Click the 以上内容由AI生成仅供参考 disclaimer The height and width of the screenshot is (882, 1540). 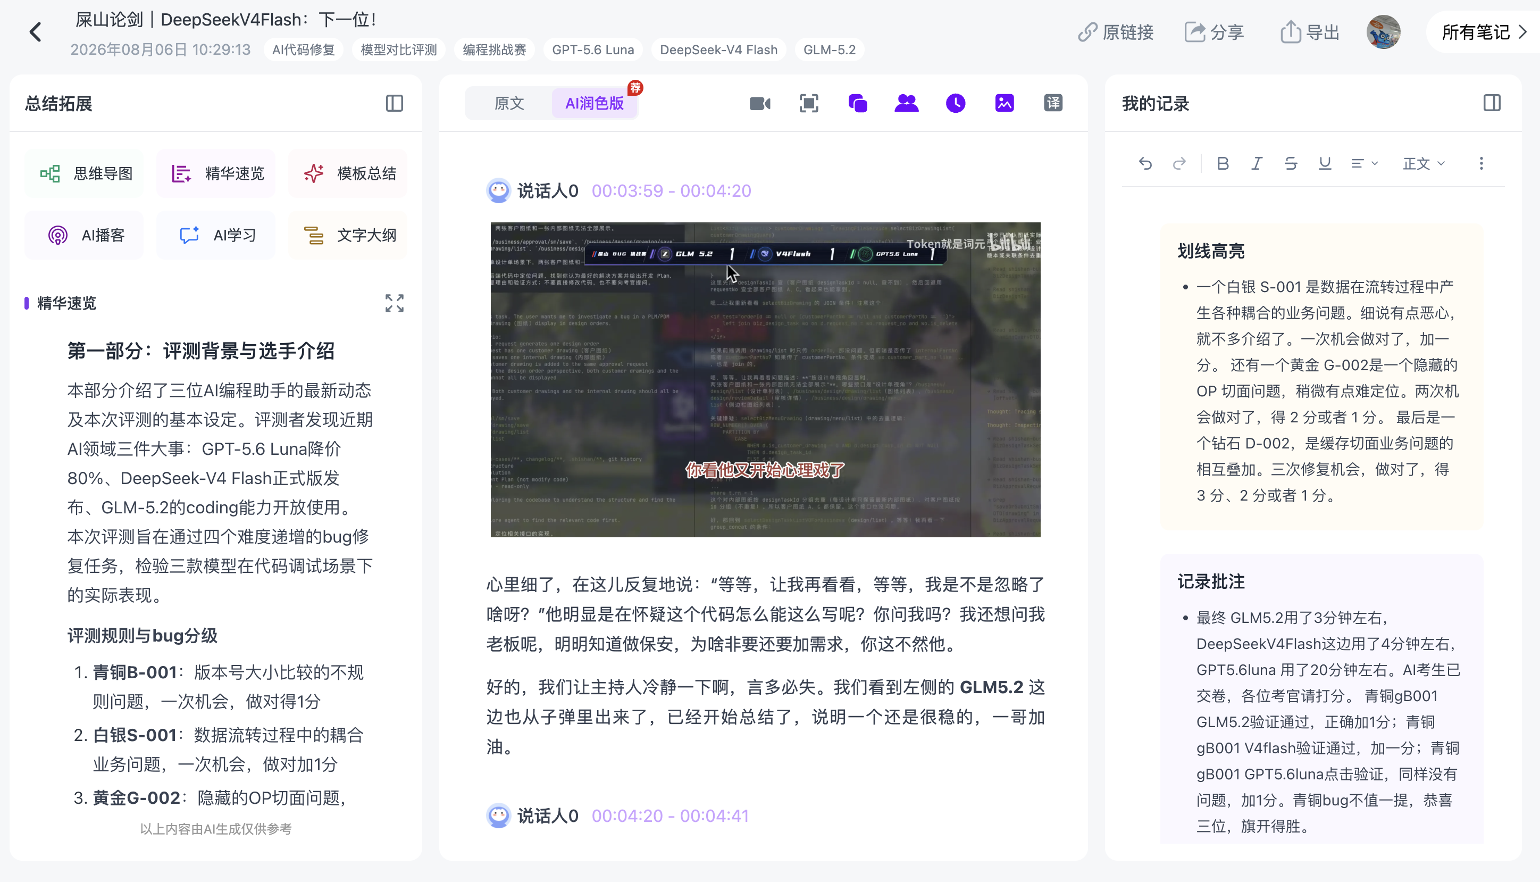coord(215,829)
